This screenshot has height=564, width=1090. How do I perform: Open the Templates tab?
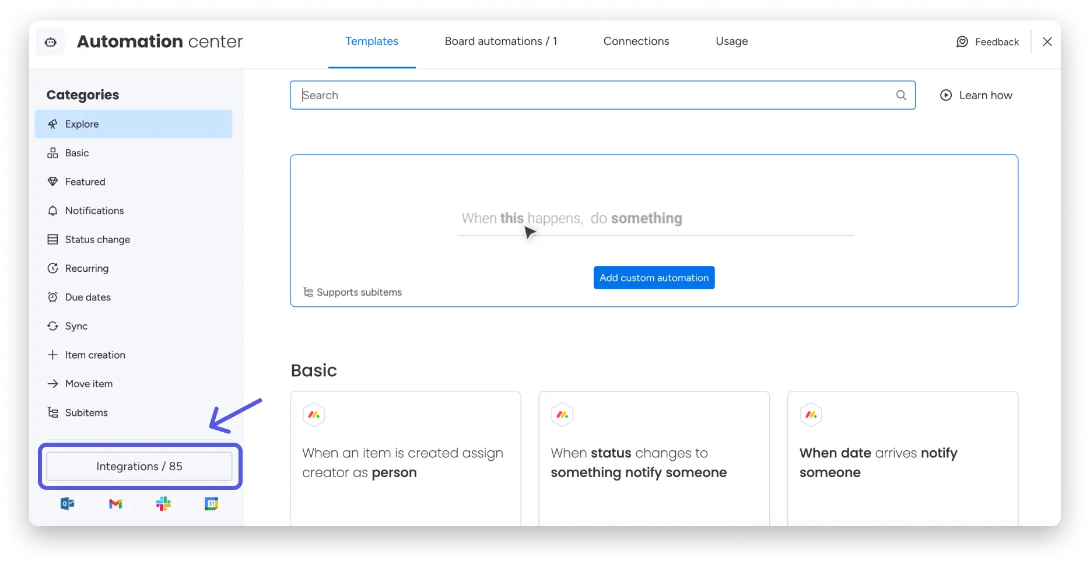[x=371, y=41]
